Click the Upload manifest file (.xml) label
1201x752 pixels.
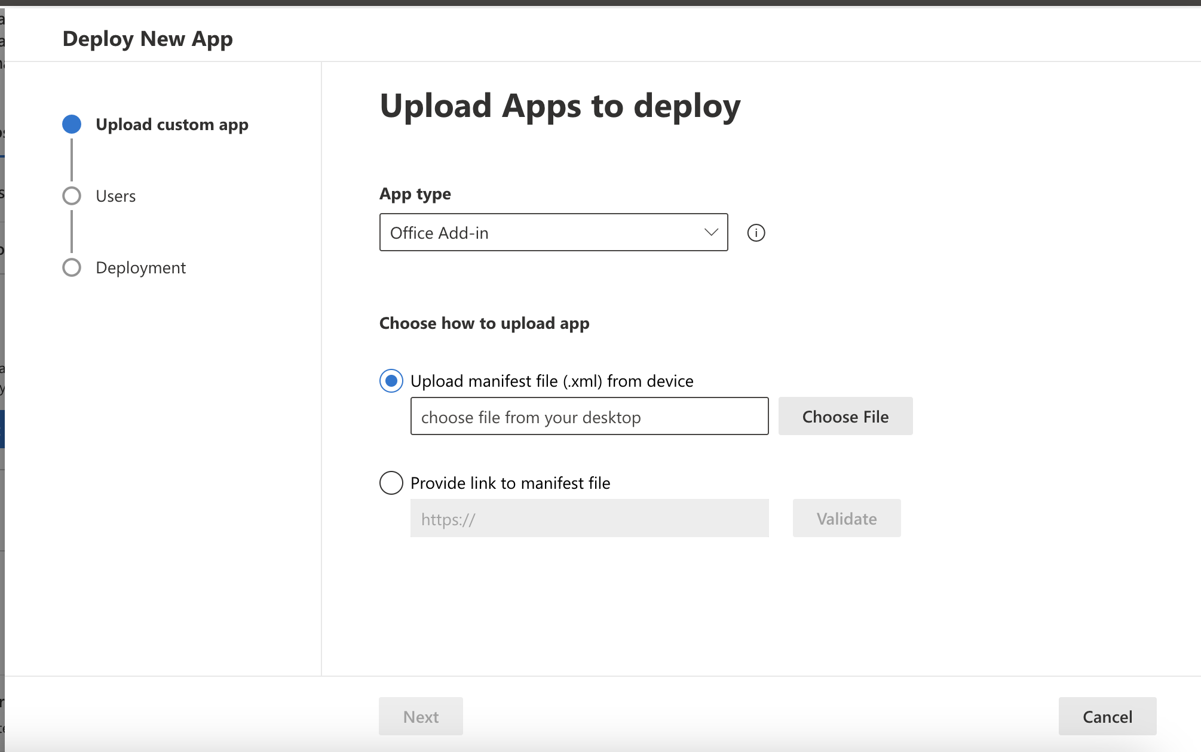(x=552, y=381)
